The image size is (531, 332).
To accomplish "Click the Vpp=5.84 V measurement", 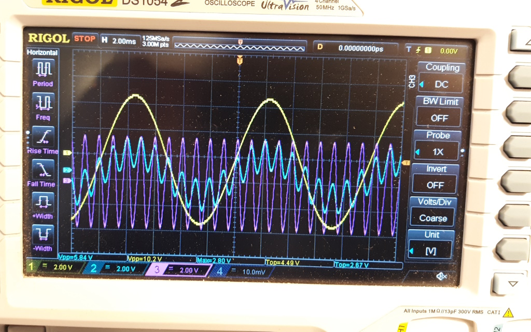I will coord(75,257).
